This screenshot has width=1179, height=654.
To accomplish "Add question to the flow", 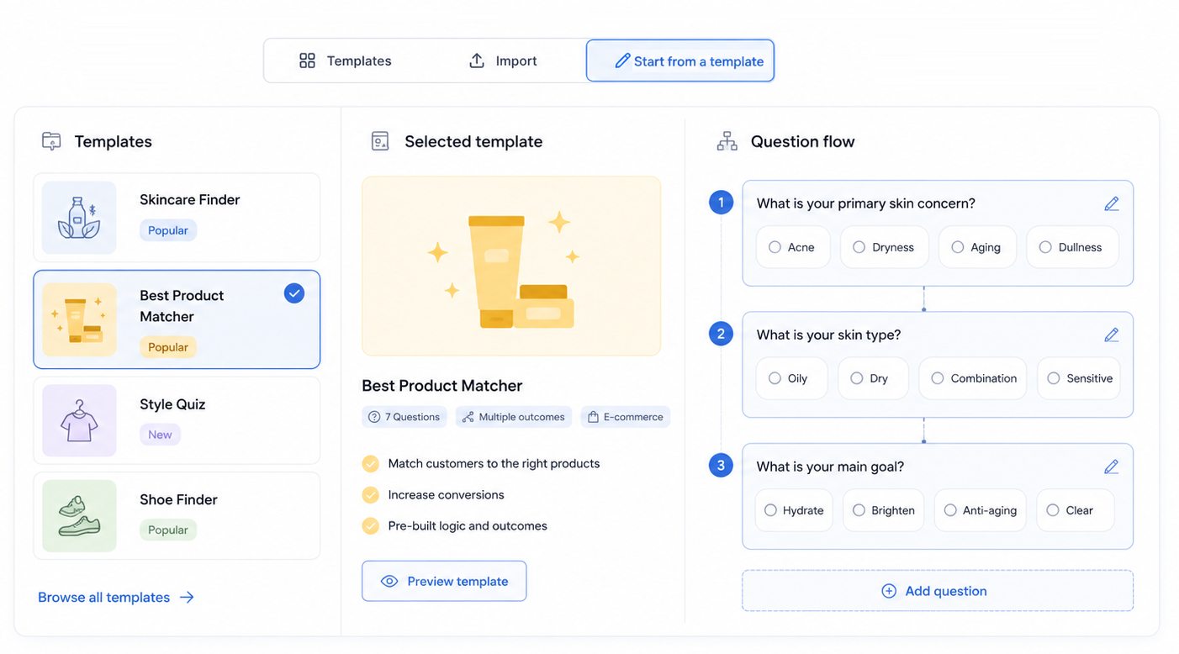I will 938,591.
